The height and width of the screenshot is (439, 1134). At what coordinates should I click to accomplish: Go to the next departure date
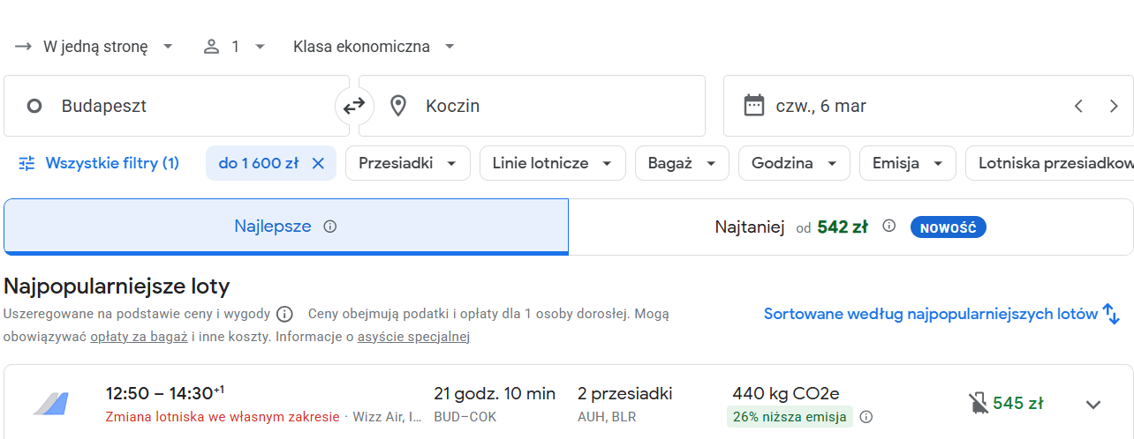1114,106
